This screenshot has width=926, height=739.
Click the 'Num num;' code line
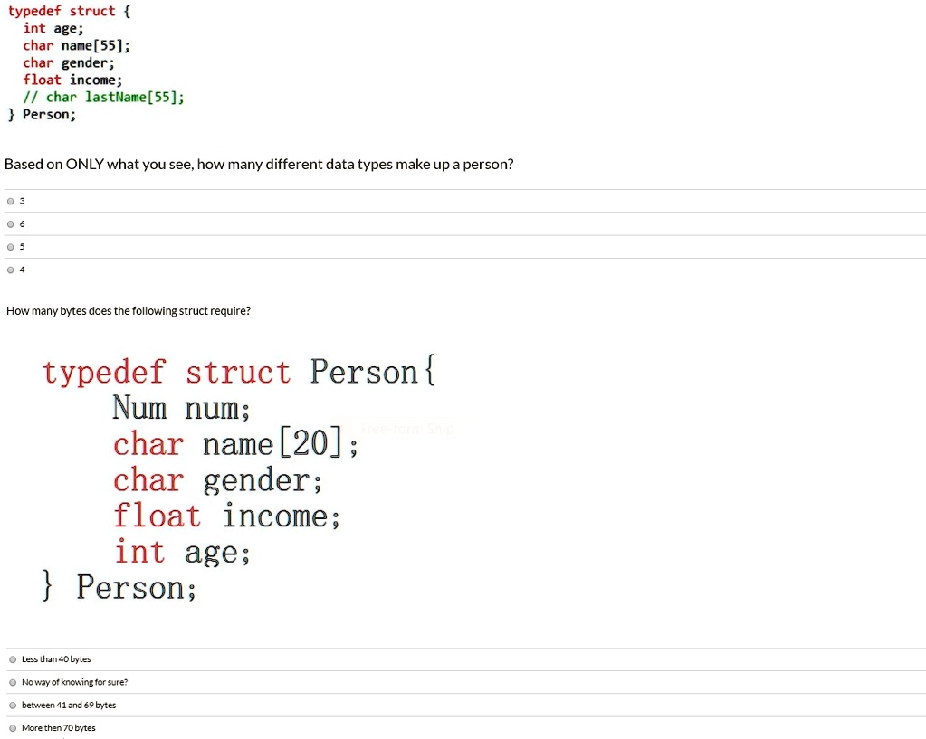tap(181, 409)
